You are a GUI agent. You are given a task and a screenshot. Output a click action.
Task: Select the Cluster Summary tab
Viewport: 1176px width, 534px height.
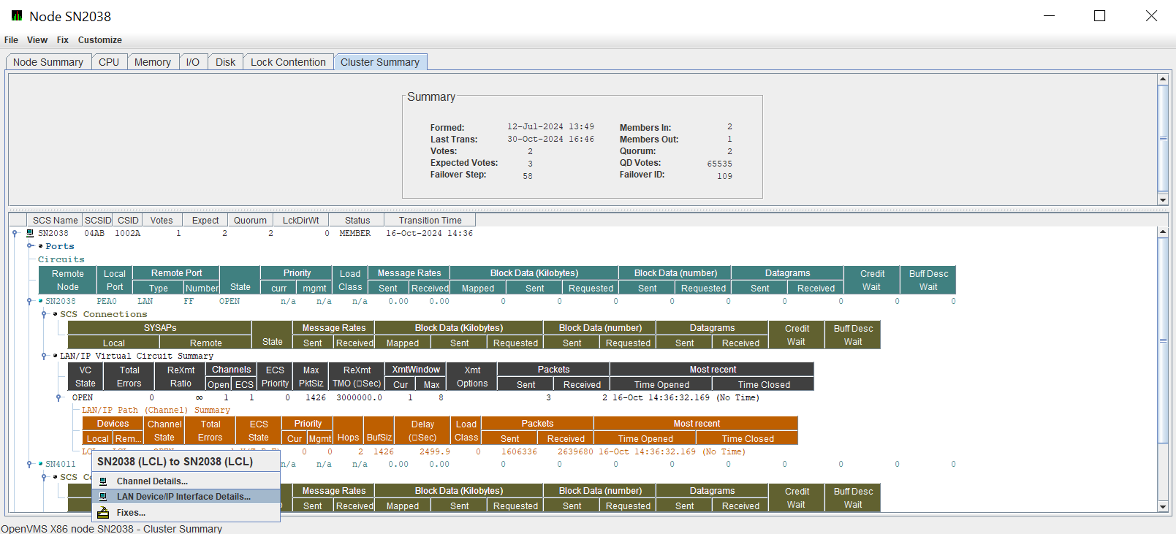point(380,62)
